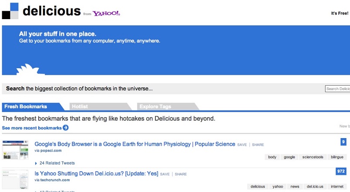
Task: Save the Yahoo Shutting Down bookmark
Action: tap(165, 174)
